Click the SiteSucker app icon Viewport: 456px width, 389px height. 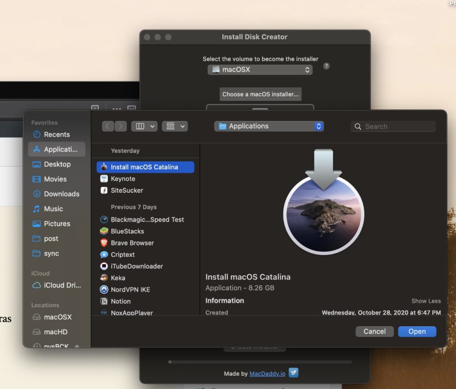104,190
